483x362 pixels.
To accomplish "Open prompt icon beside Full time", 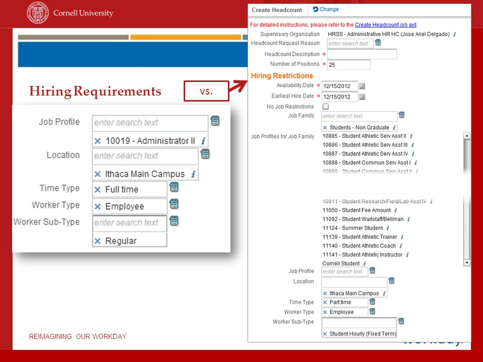I will [174, 187].
